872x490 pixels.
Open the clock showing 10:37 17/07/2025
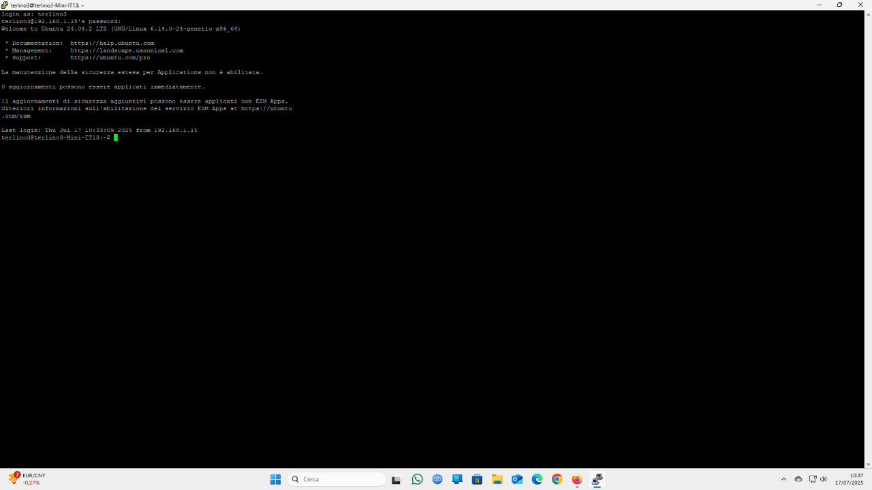coord(850,479)
